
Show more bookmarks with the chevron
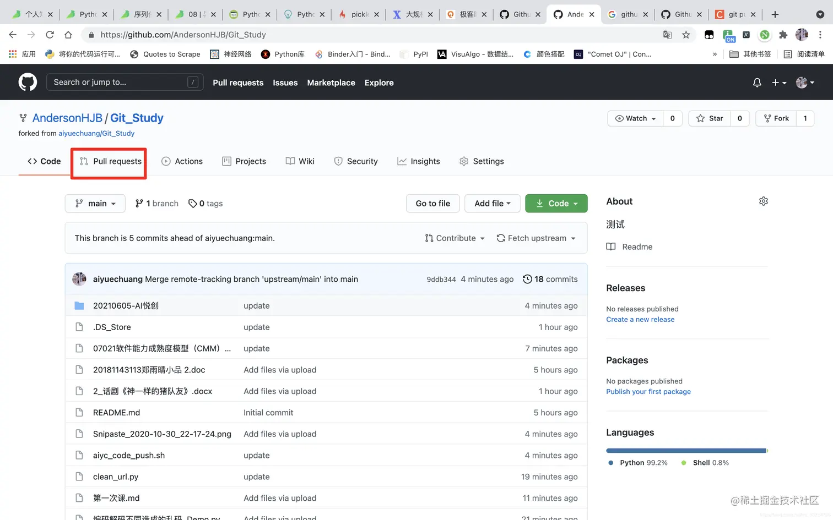(715, 54)
